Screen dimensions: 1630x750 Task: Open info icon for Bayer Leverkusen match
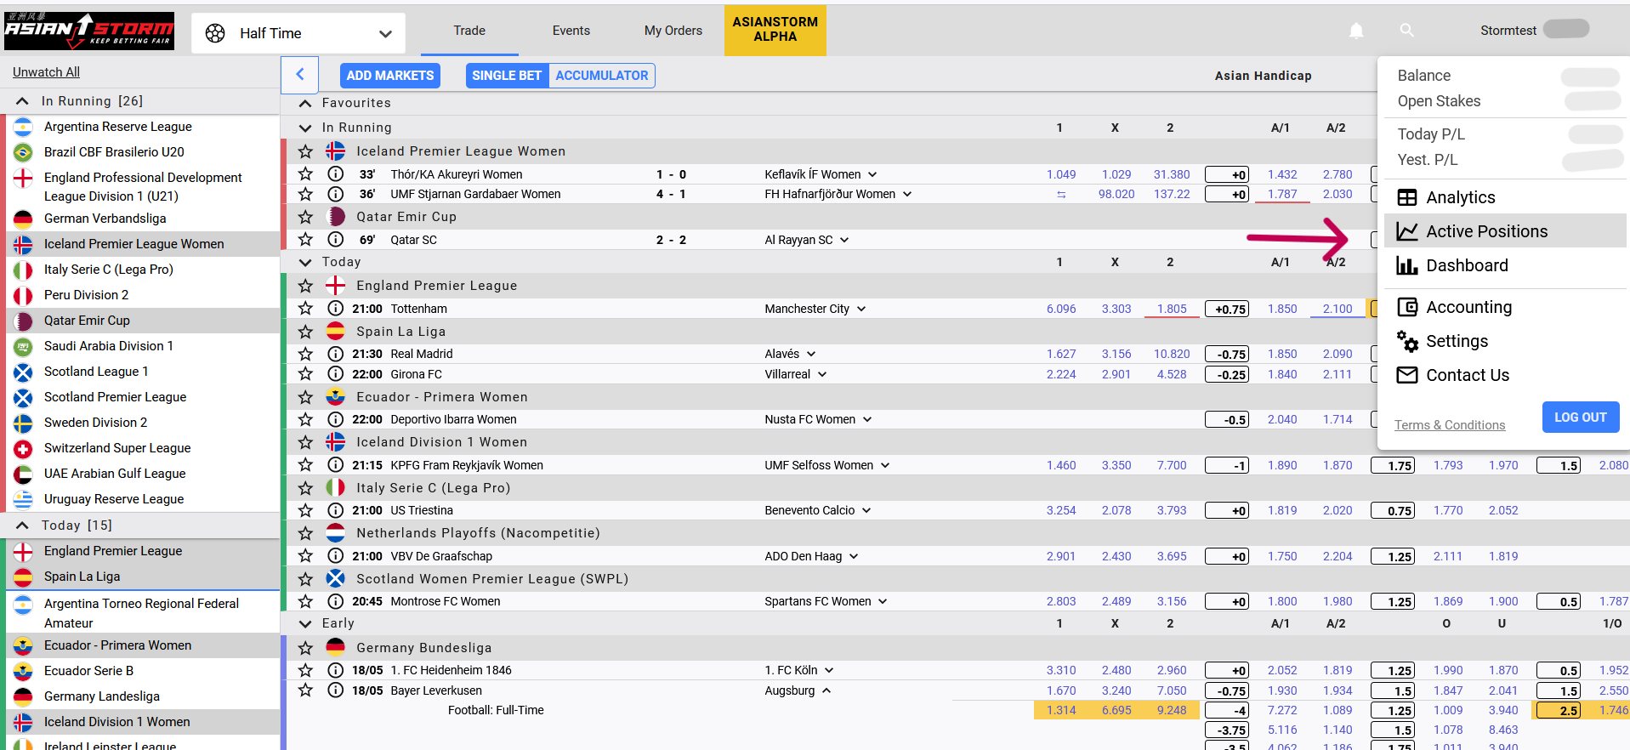click(x=336, y=690)
